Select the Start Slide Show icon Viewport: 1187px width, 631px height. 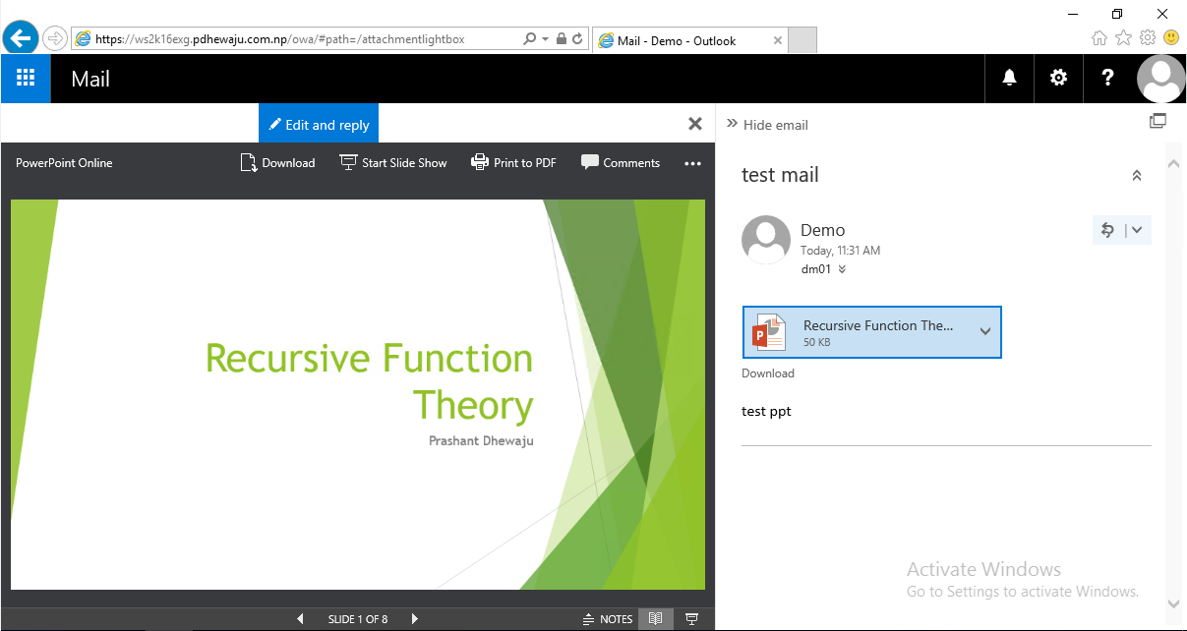tap(348, 162)
